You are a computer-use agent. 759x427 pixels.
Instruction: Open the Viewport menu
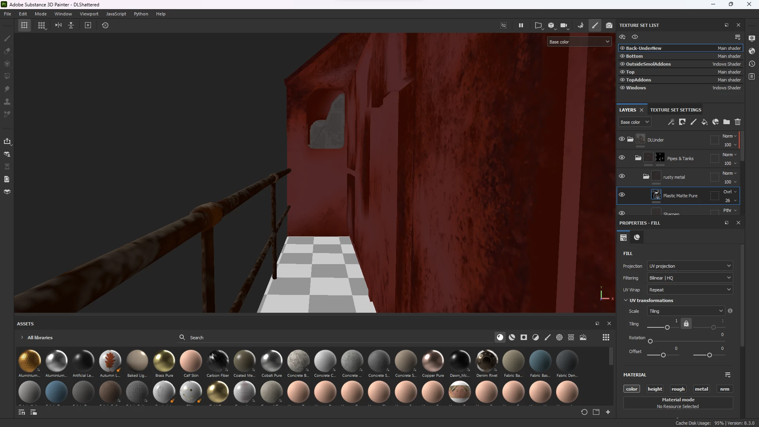click(x=89, y=14)
